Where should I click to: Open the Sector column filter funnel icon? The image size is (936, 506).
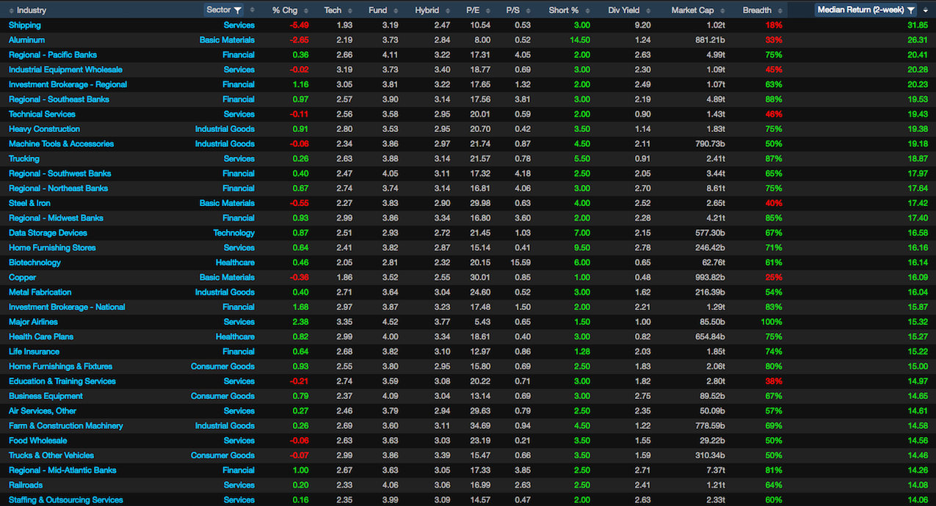tap(237, 10)
